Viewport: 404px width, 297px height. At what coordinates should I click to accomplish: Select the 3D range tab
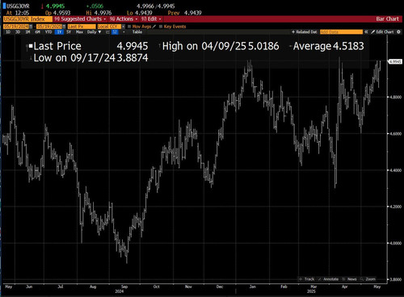[x=18, y=32]
